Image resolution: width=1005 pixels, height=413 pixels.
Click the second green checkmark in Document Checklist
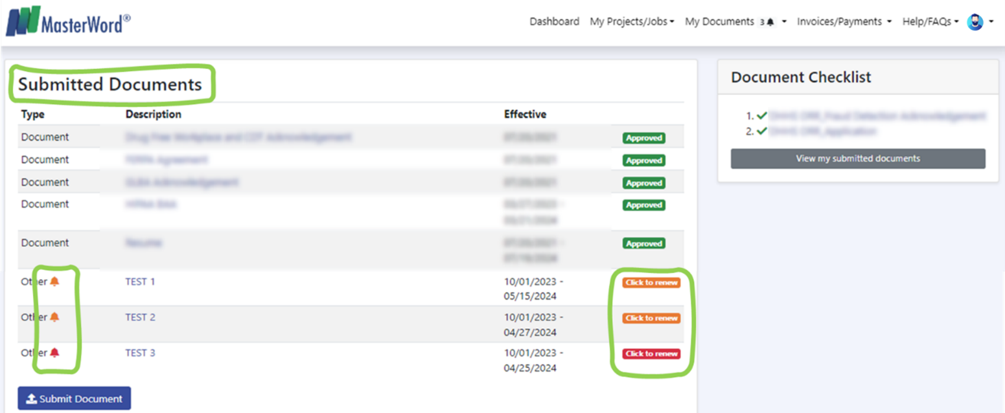coord(761,131)
